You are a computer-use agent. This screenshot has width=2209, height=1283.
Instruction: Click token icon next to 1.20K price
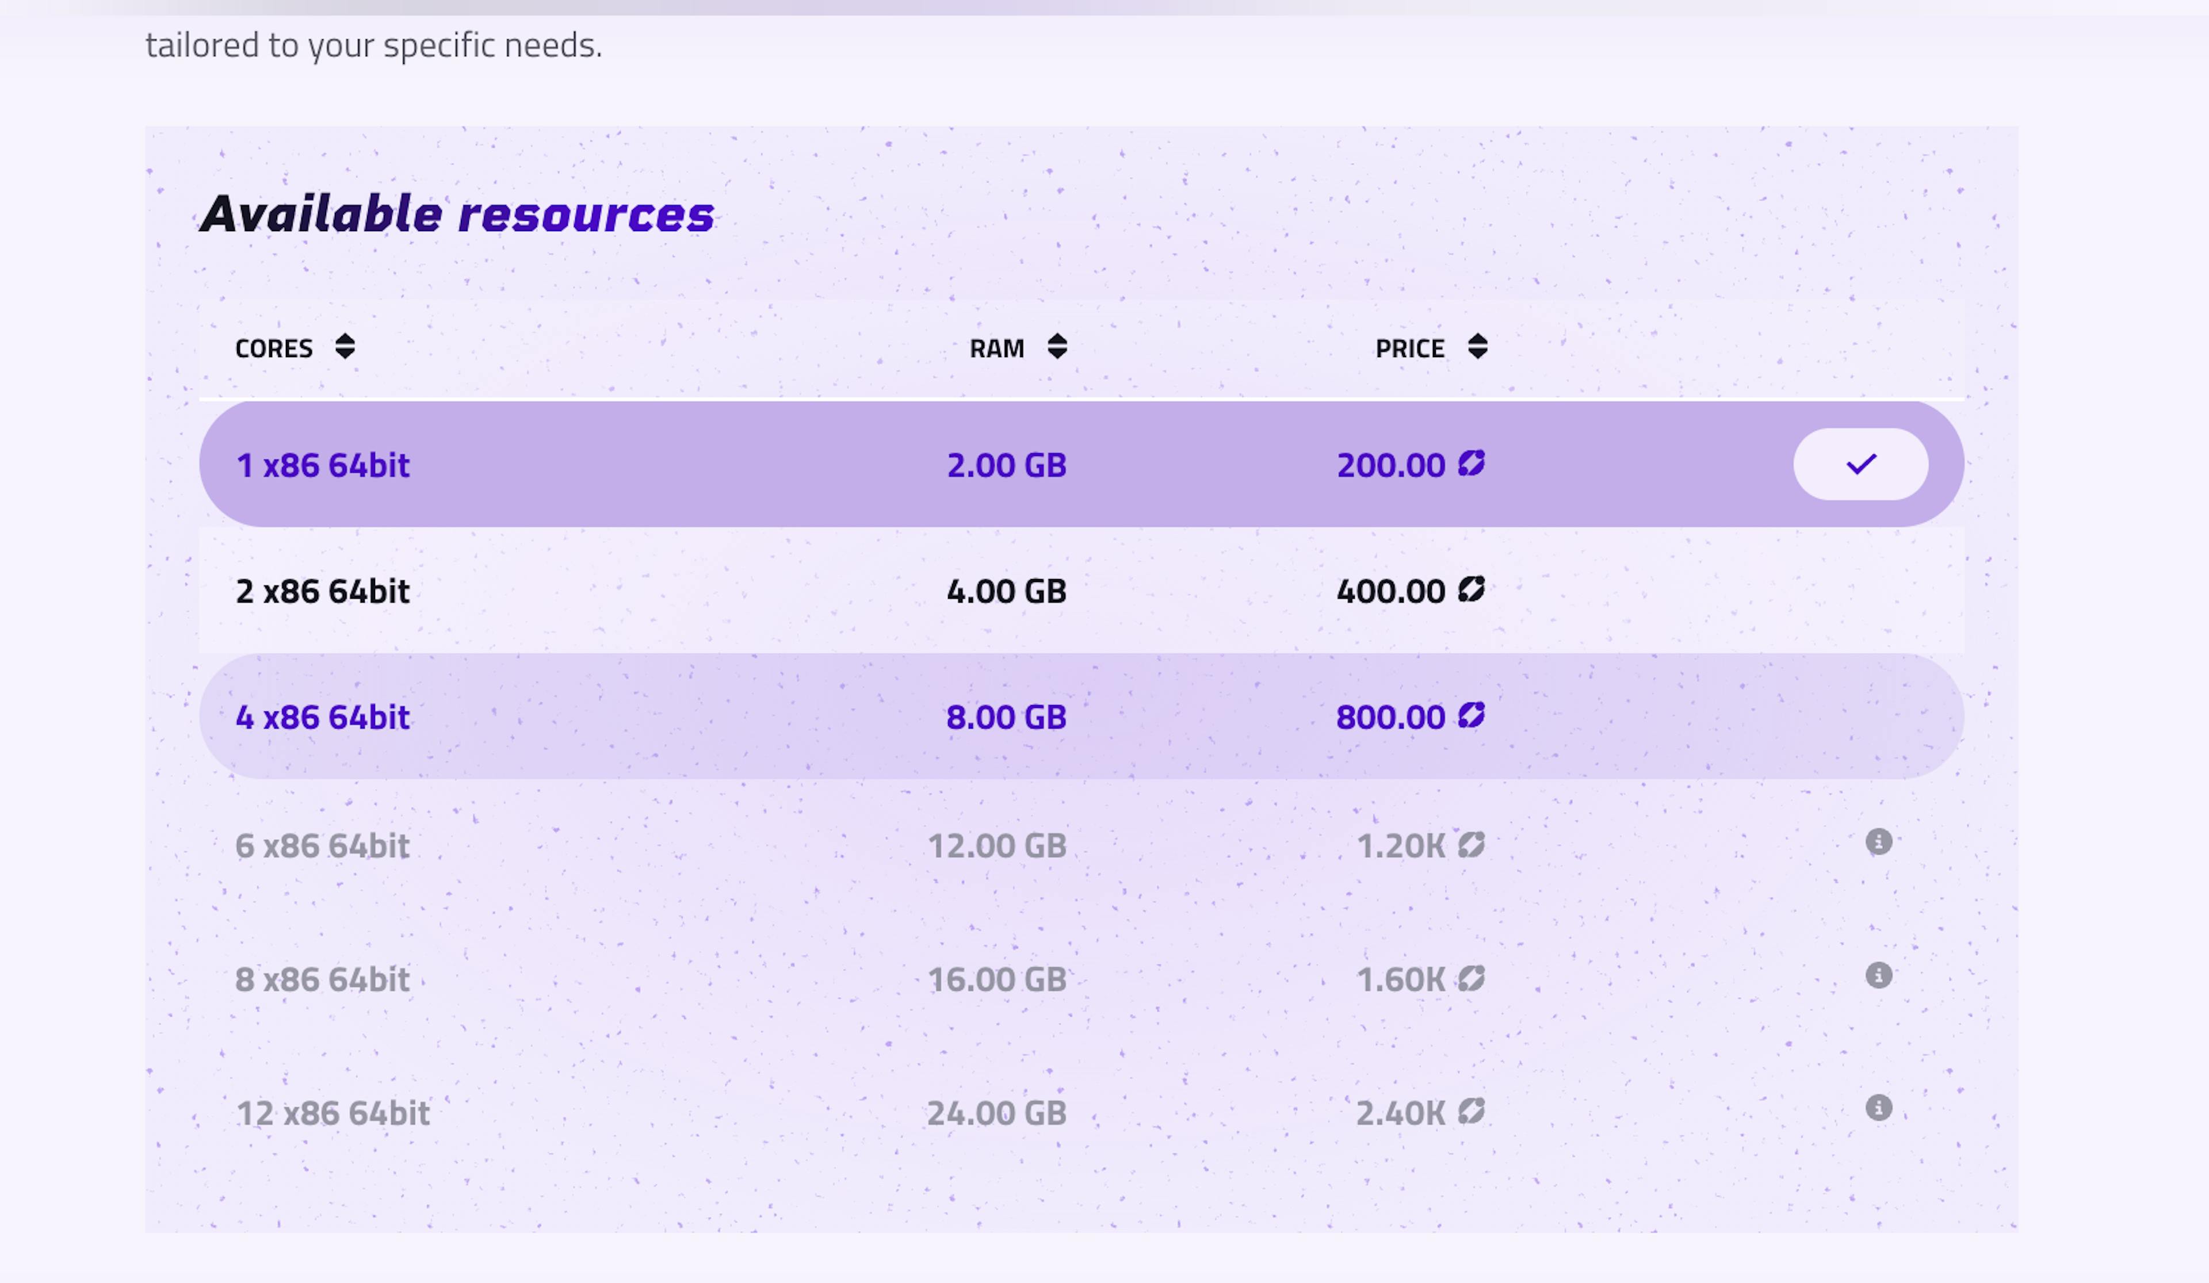point(1471,845)
